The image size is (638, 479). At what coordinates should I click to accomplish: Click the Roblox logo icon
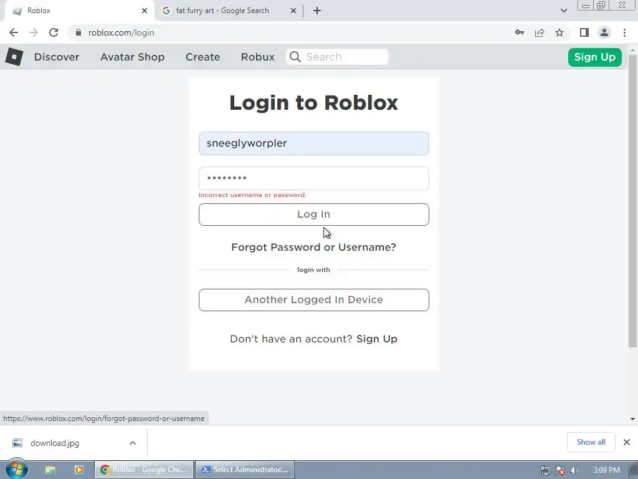(14, 57)
